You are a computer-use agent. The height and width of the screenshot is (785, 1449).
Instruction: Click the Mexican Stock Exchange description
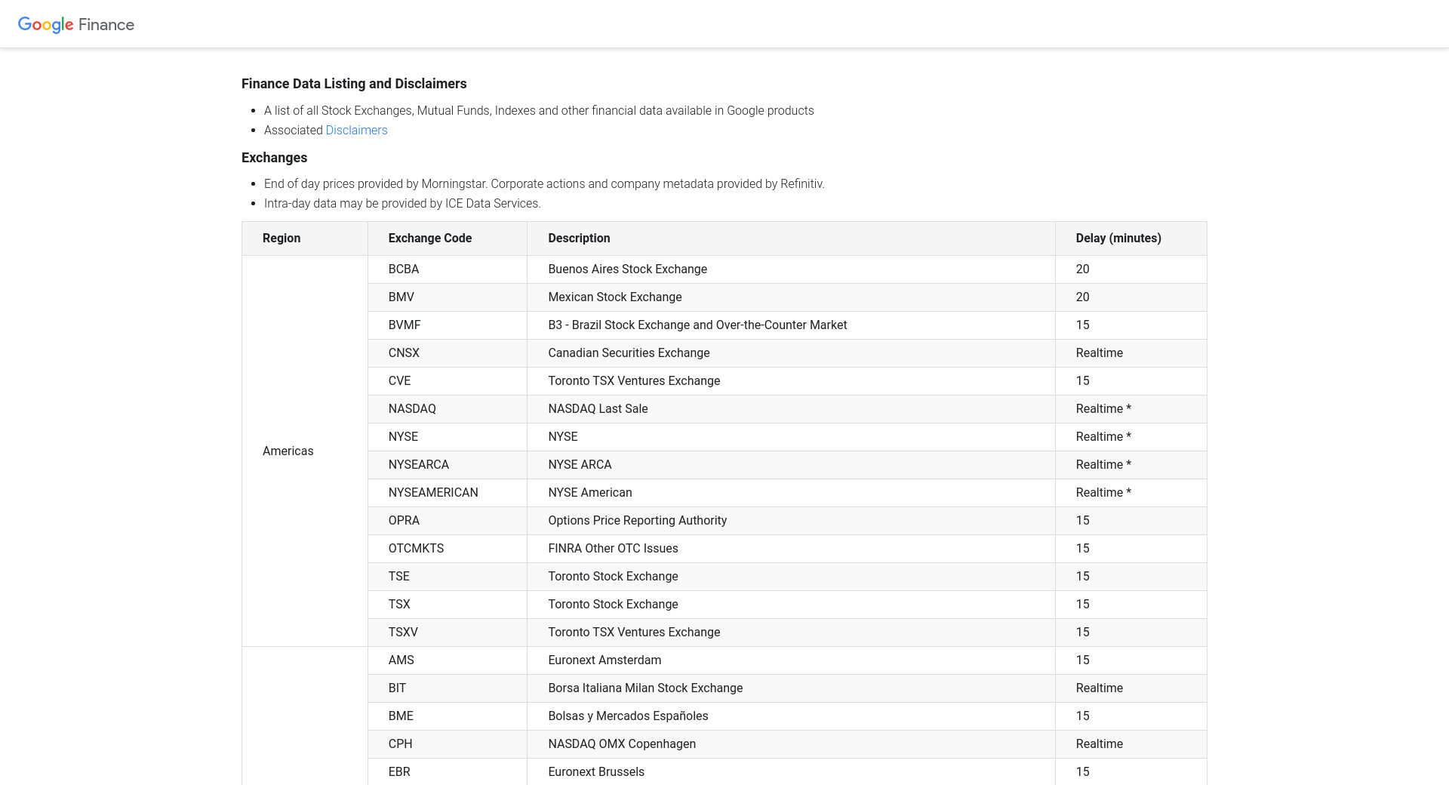pos(614,297)
